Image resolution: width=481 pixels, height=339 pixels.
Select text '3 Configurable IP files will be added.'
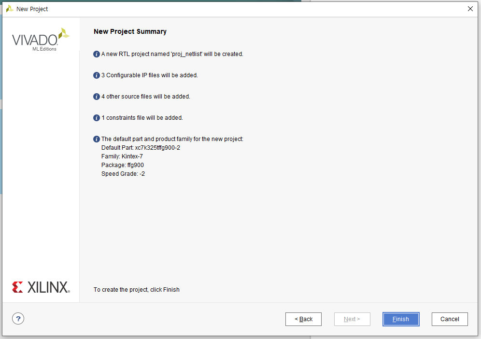[x=150, y=75]
